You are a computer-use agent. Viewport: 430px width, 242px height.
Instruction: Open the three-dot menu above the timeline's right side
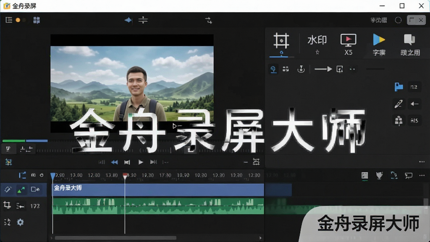click(x=422, y=162)
